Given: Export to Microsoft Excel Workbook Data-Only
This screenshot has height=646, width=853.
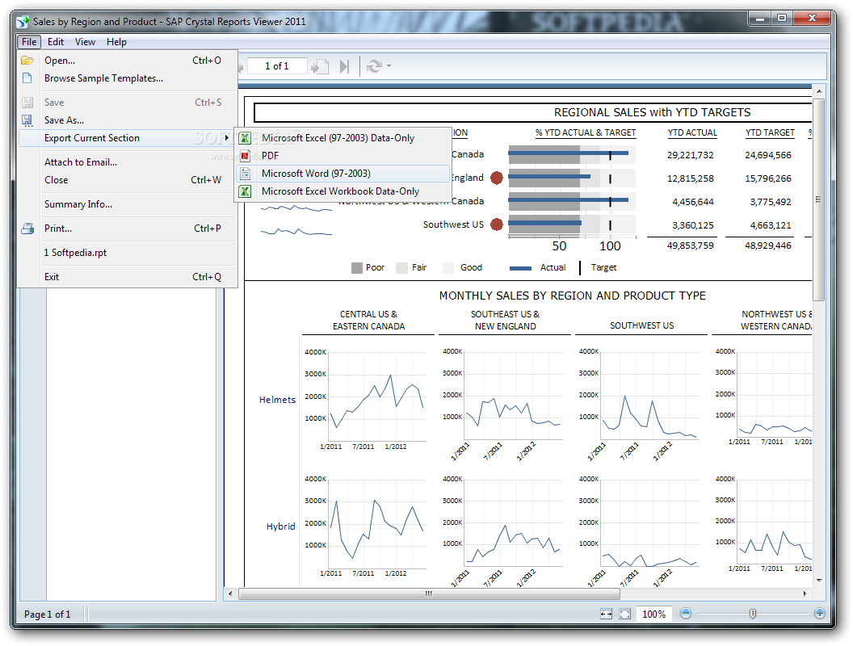Looking at the screenshot, I should (342, 191).
